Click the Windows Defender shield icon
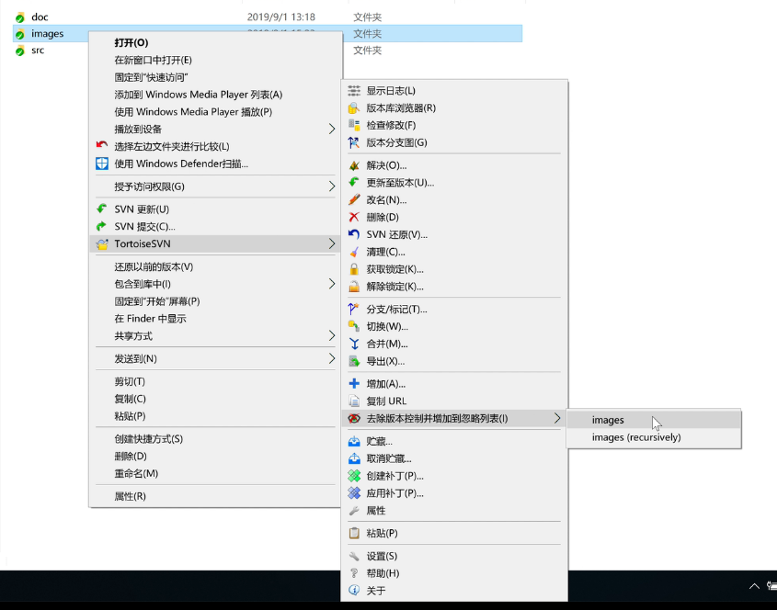Screen dimensions: 777x610 pos(101,164)
